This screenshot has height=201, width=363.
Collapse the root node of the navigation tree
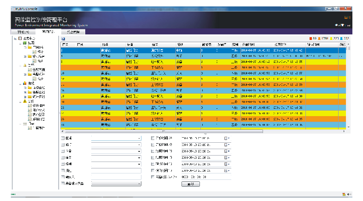tap(15, 39)
